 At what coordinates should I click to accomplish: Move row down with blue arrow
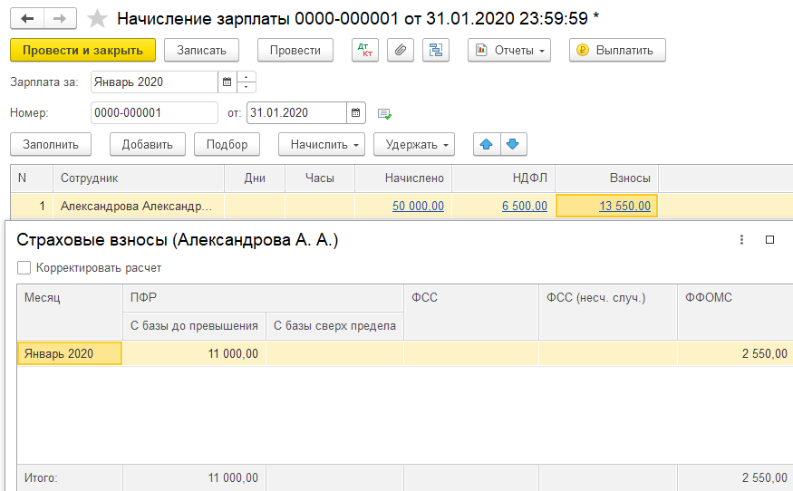pos(513,144)
